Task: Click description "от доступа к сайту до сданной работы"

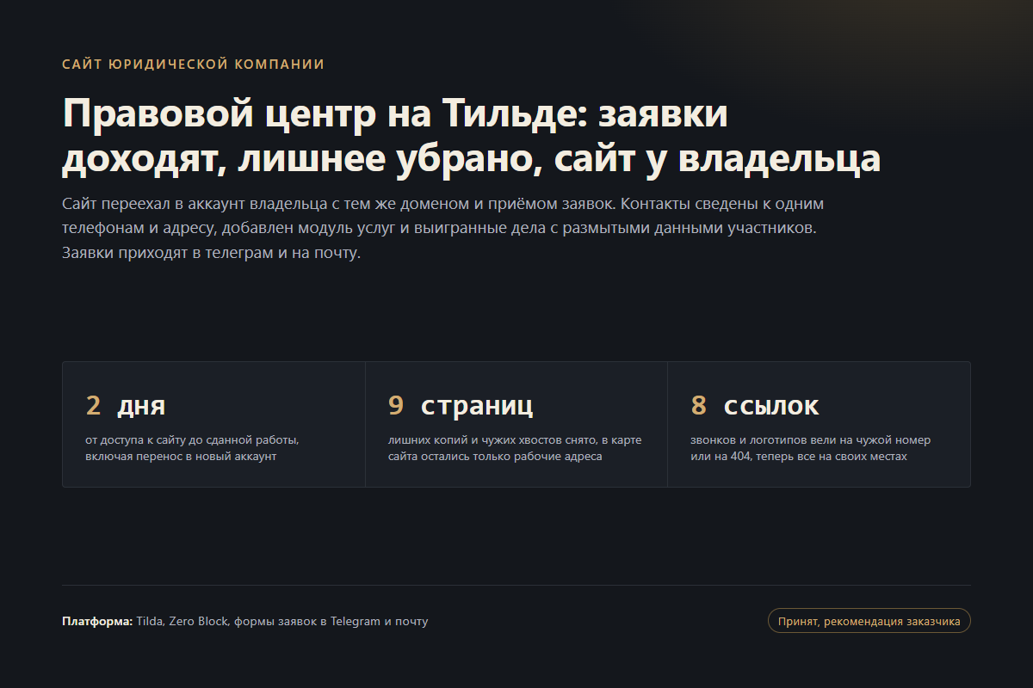Action: pyautogui.click(x=193, y=448)
